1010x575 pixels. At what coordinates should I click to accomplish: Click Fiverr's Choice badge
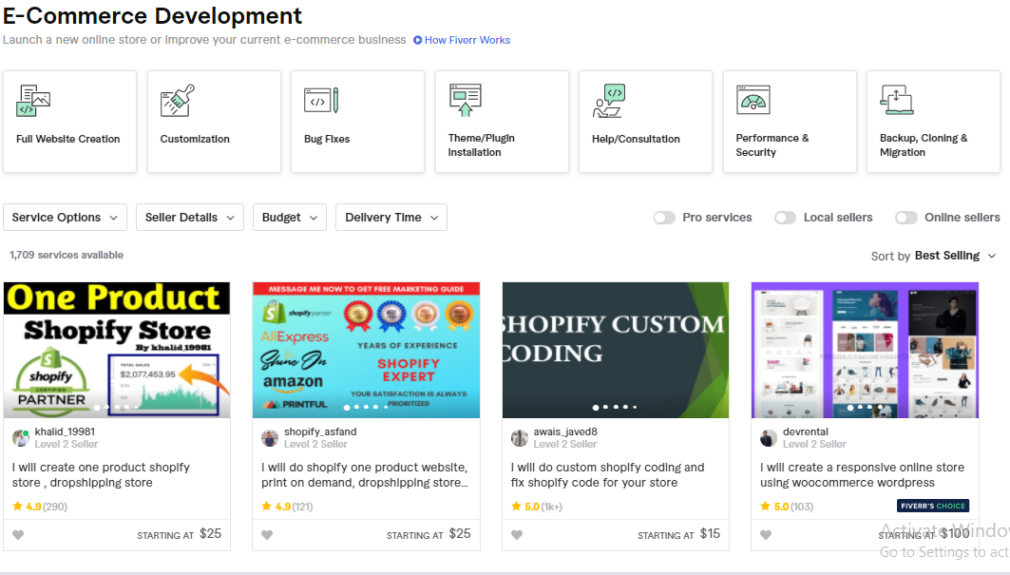click(x=933, y=506)
